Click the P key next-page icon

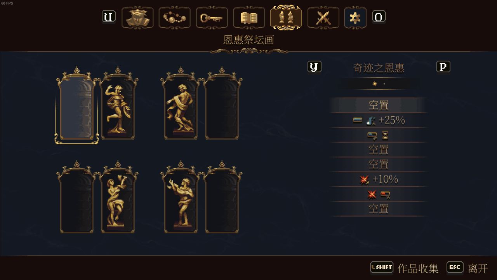tap(443, 67)
